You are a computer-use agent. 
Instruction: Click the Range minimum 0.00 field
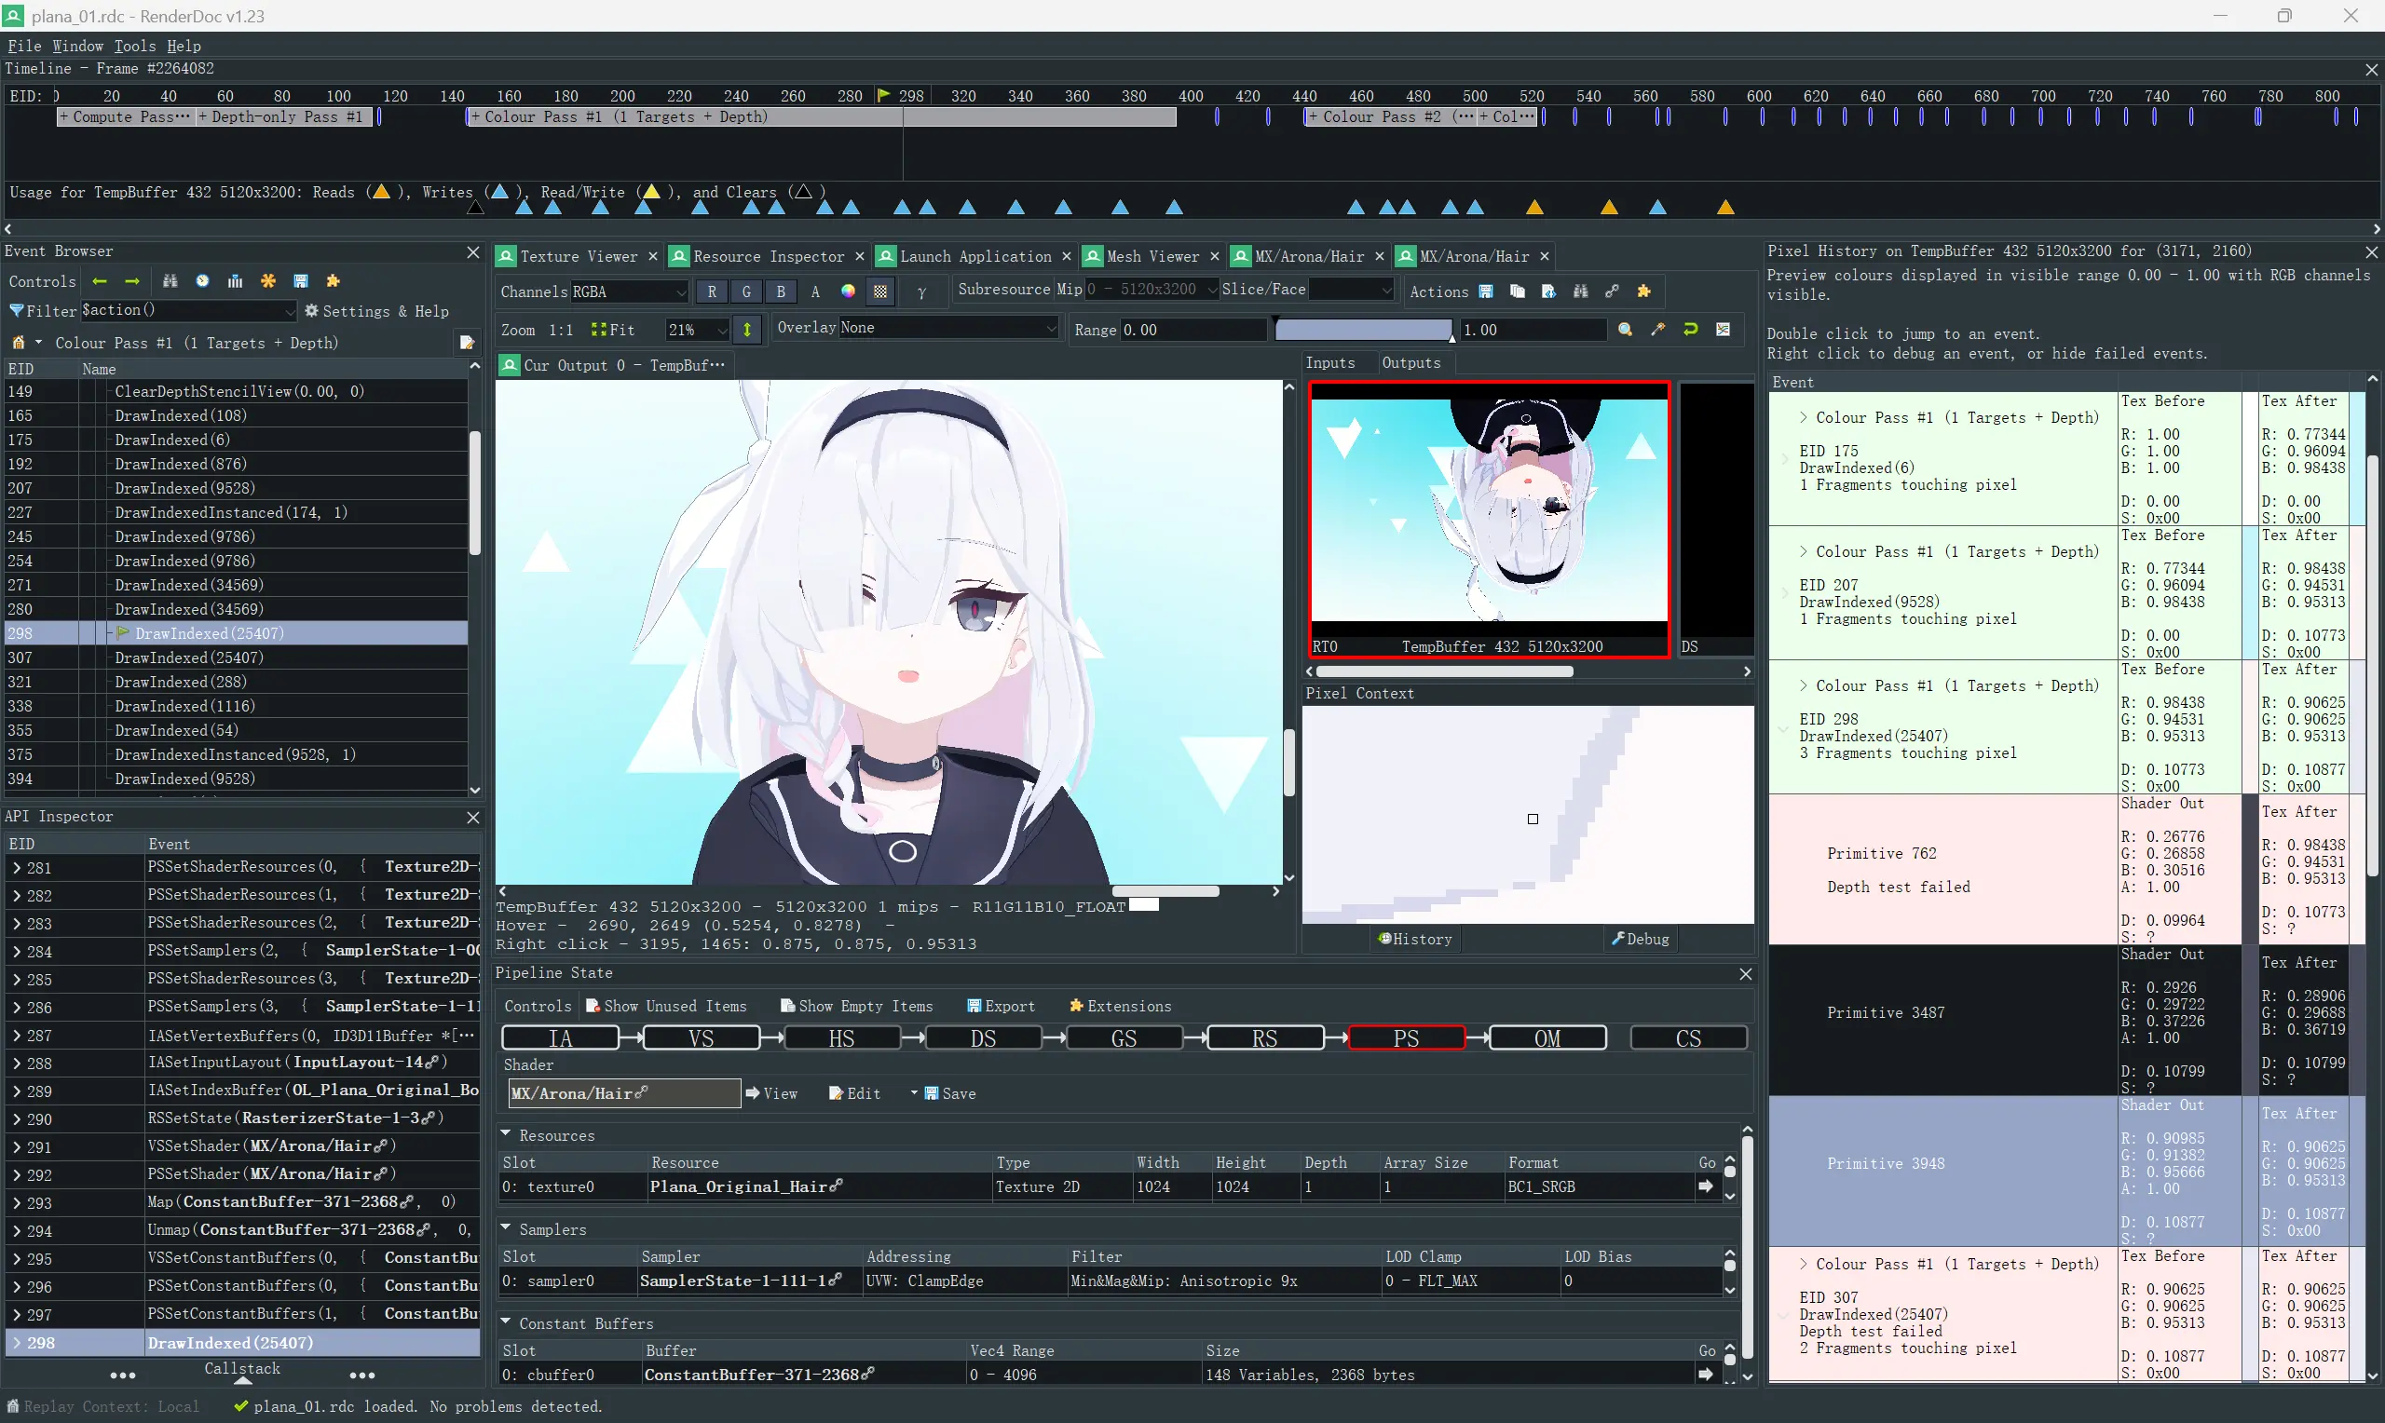point(1193,330)
